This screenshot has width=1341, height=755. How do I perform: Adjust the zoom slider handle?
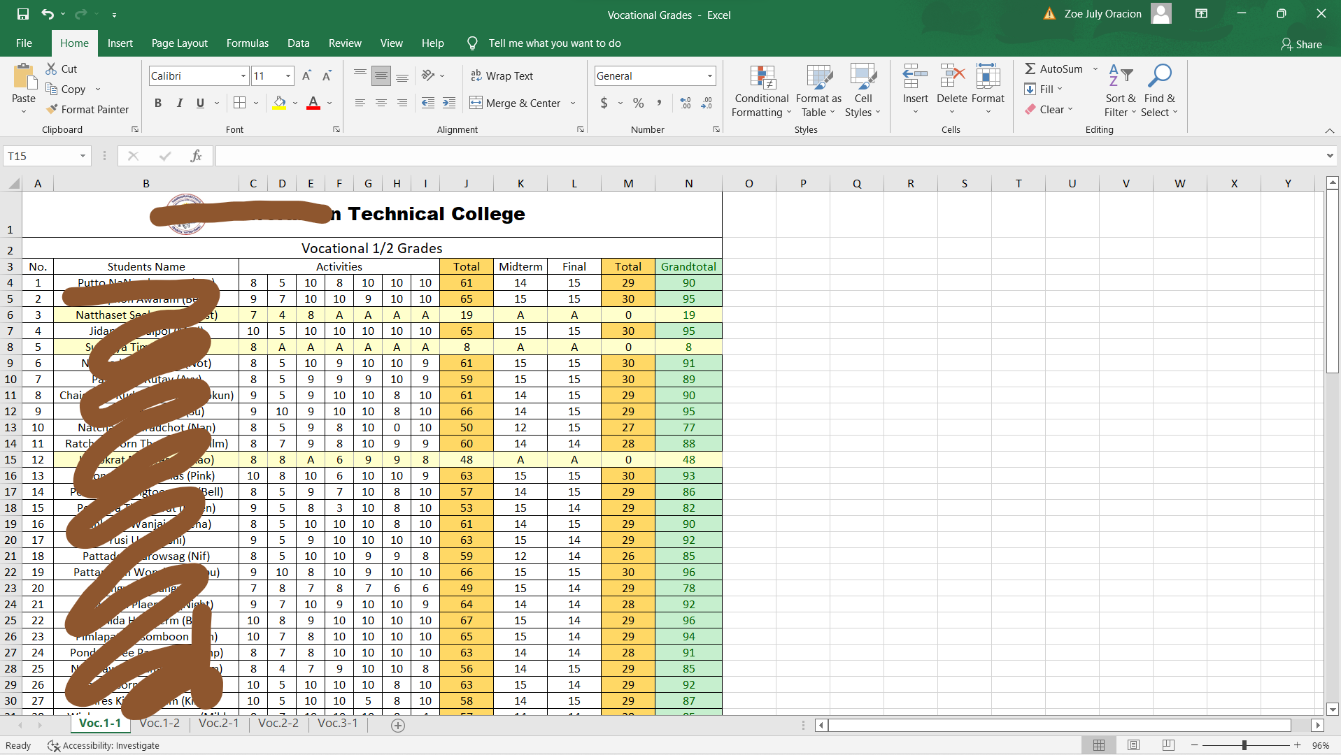[1244, 745]
